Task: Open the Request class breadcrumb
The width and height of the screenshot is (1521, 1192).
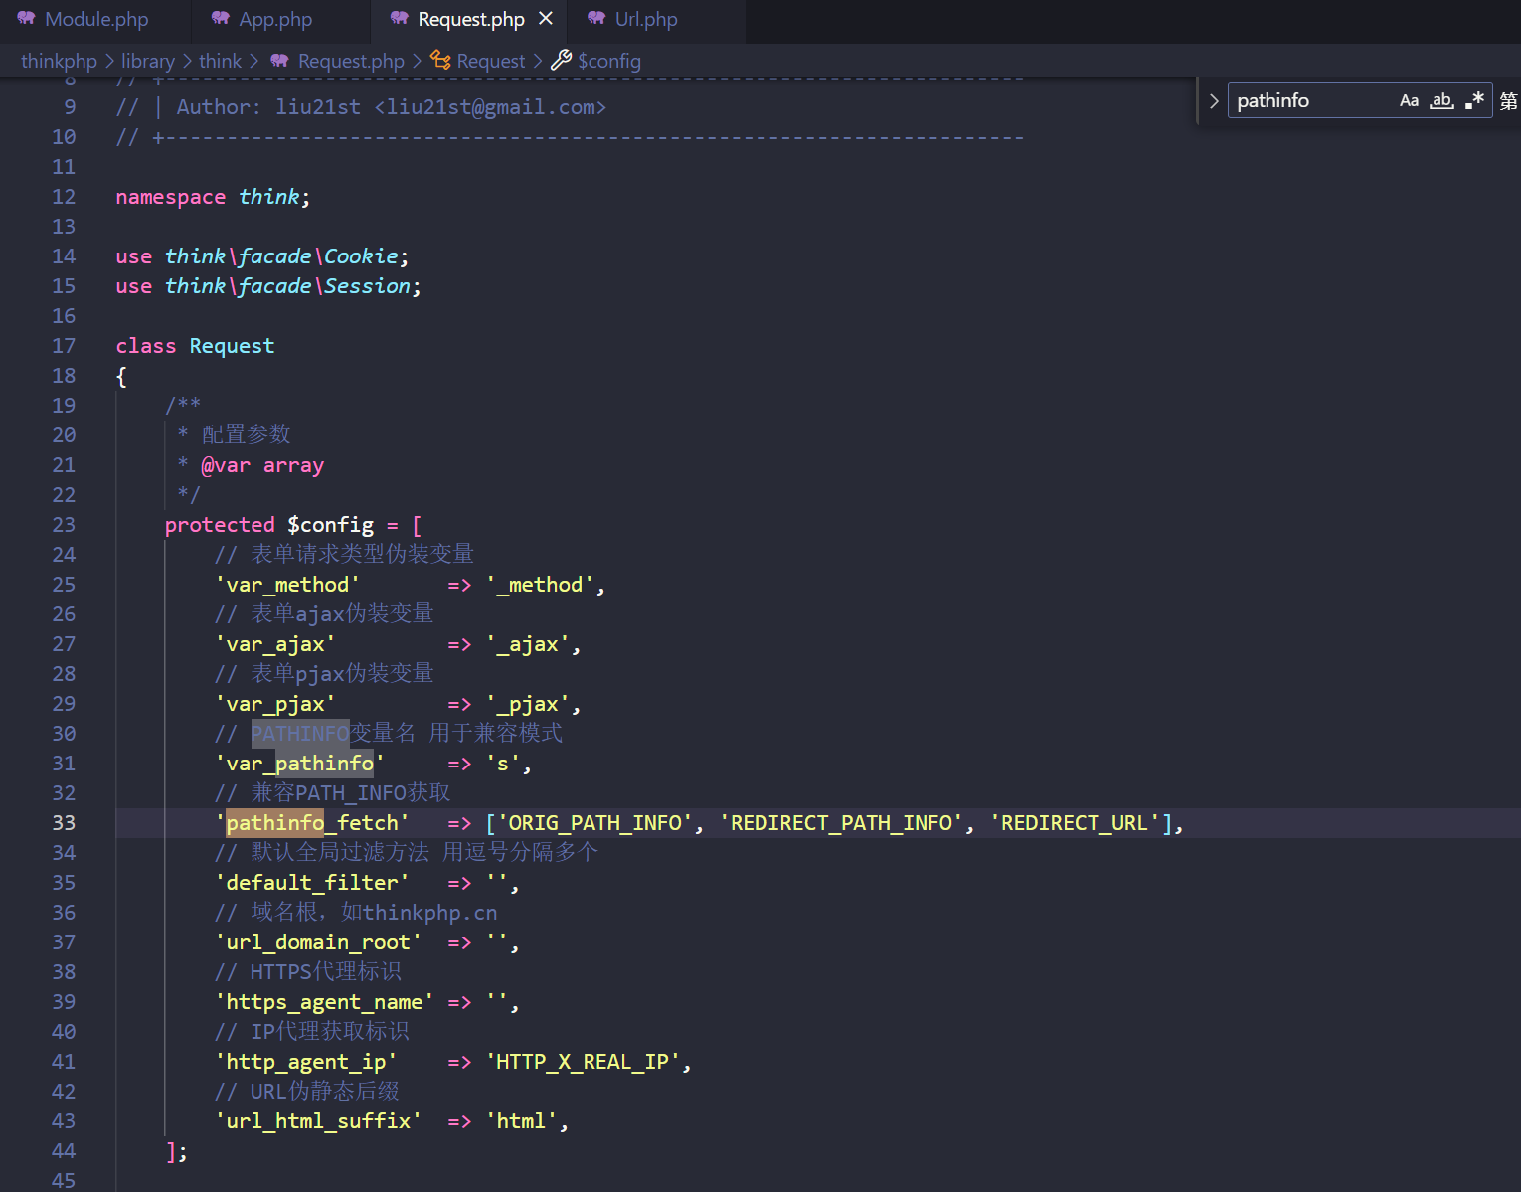Action: point(491,61)
